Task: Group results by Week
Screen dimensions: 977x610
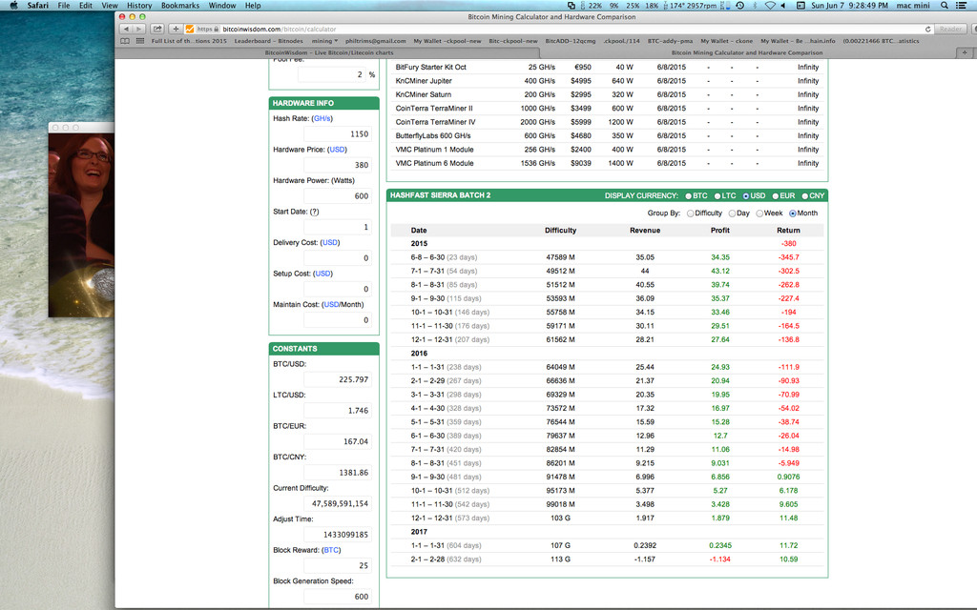Action: point(759,213)
